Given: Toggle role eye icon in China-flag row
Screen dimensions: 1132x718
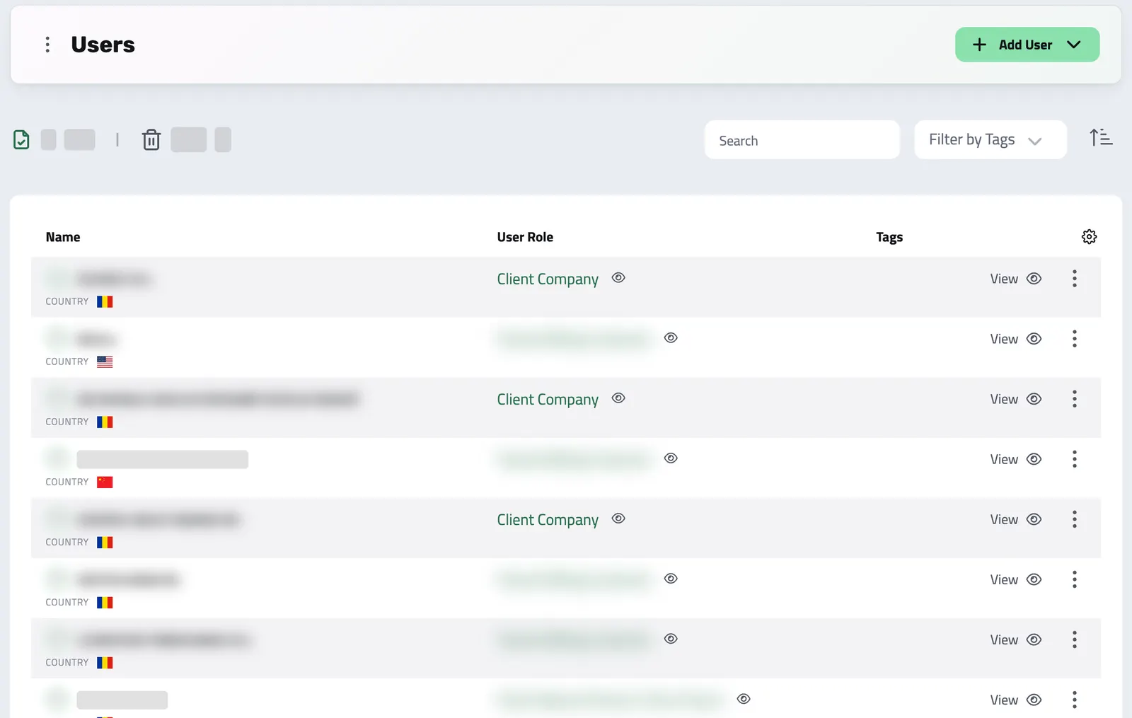Looking at the screenshot, I should (x=671, y=458).
